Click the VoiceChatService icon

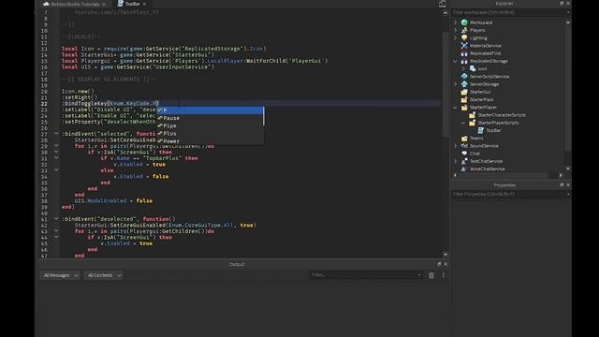click(x=464, y=168)
